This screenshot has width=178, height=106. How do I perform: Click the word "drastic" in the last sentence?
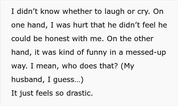pyautogui.click(x=79, y=93)
